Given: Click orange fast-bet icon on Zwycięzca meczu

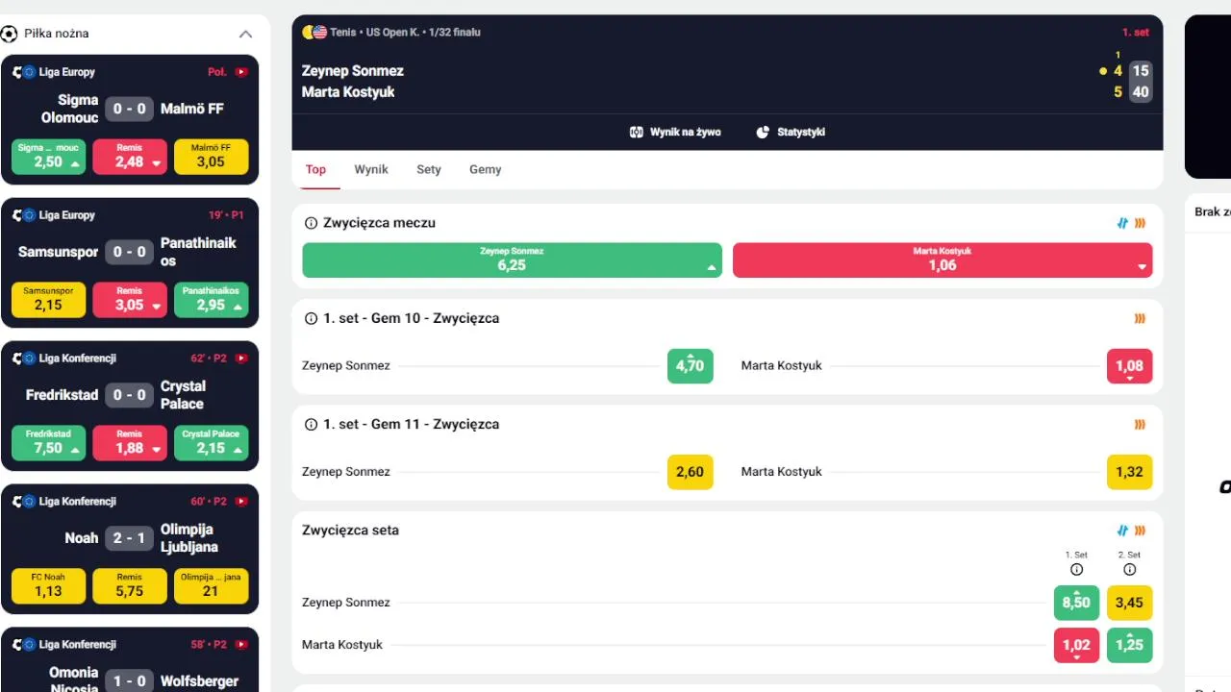Looking at the screenshot, I should [x=1141, y=223].
